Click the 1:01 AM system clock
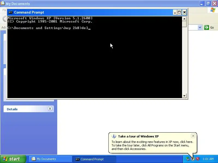The width and height of the screenshot is (218, 163). click(x=208, y=159)
